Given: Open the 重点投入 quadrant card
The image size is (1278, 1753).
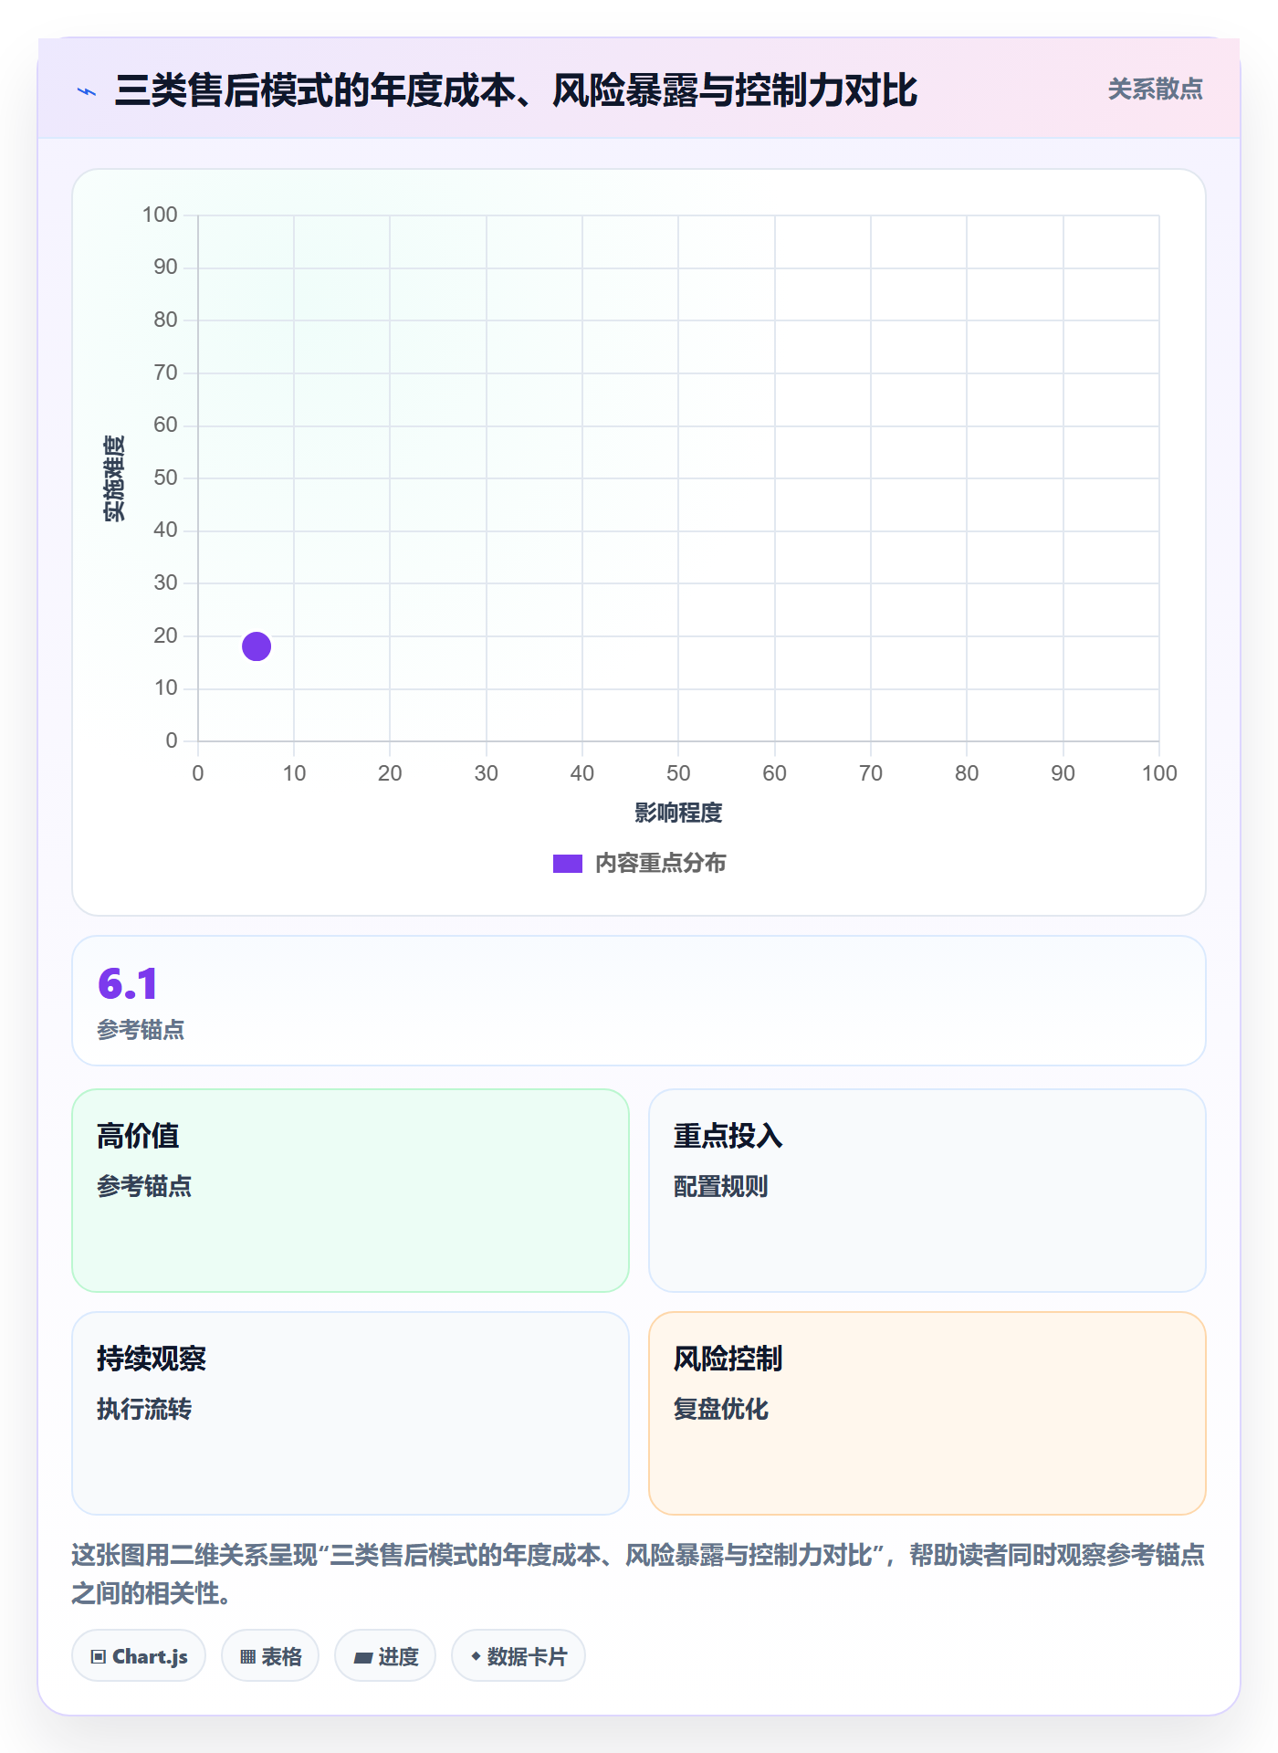Looking at the screenshot, I should click(927, 1191).
